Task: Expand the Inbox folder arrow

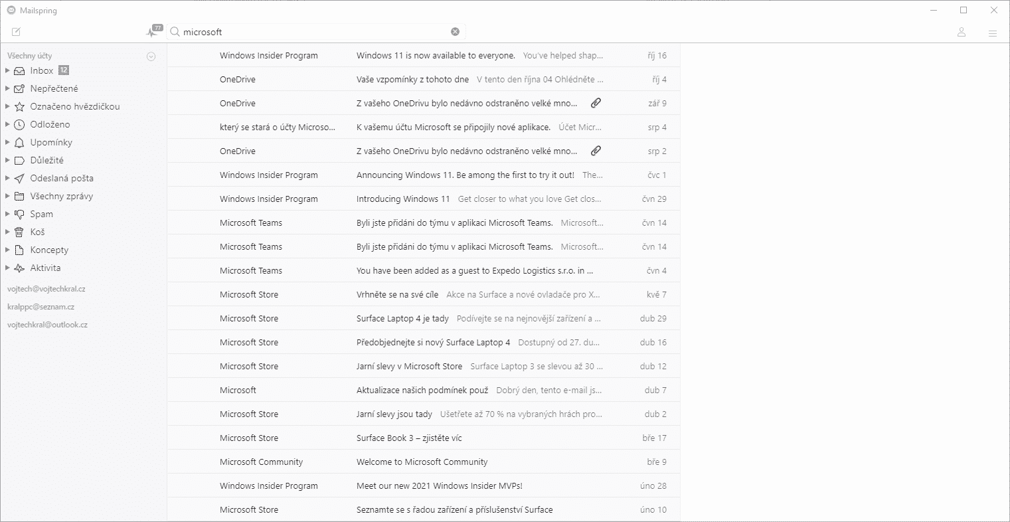Action: 7,70
